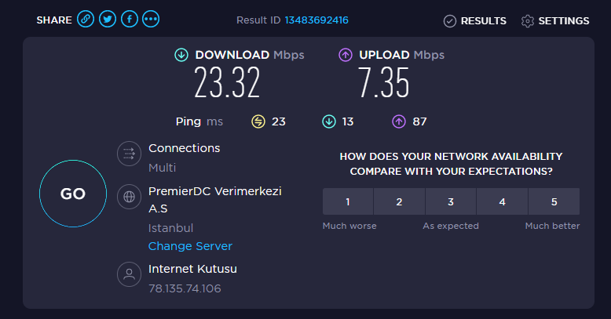Viewport: 611px width, 319px height.
Task: Click the yellow idle ping icon
Action: coord(258,121)
